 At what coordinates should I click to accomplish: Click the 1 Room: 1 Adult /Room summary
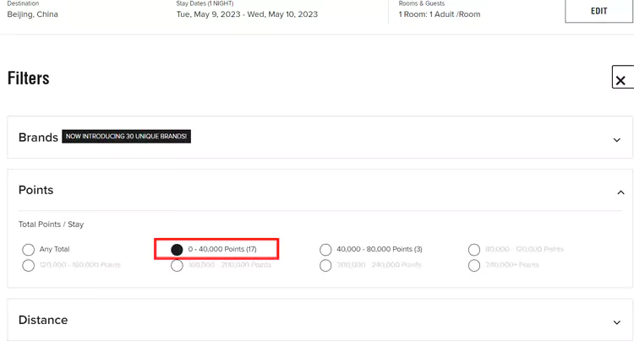tap(440, 14)
